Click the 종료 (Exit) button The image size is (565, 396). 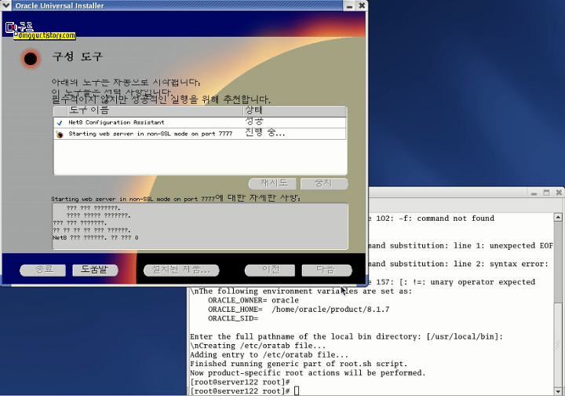pyautogui.click(x=43, y=269)
